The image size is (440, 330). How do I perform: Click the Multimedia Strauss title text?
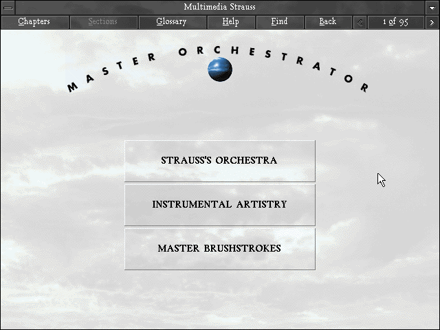(x=220, y=7)
